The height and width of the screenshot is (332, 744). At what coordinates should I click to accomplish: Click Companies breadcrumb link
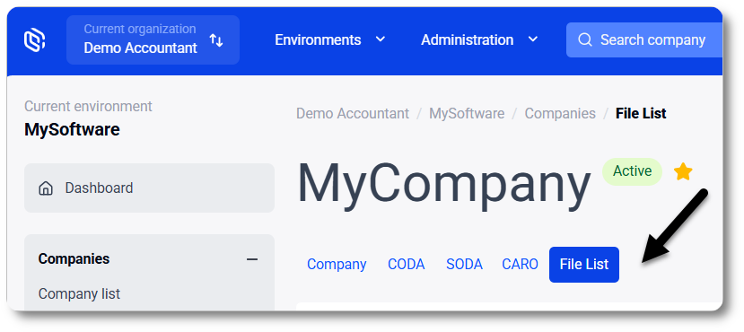(560, 114)
